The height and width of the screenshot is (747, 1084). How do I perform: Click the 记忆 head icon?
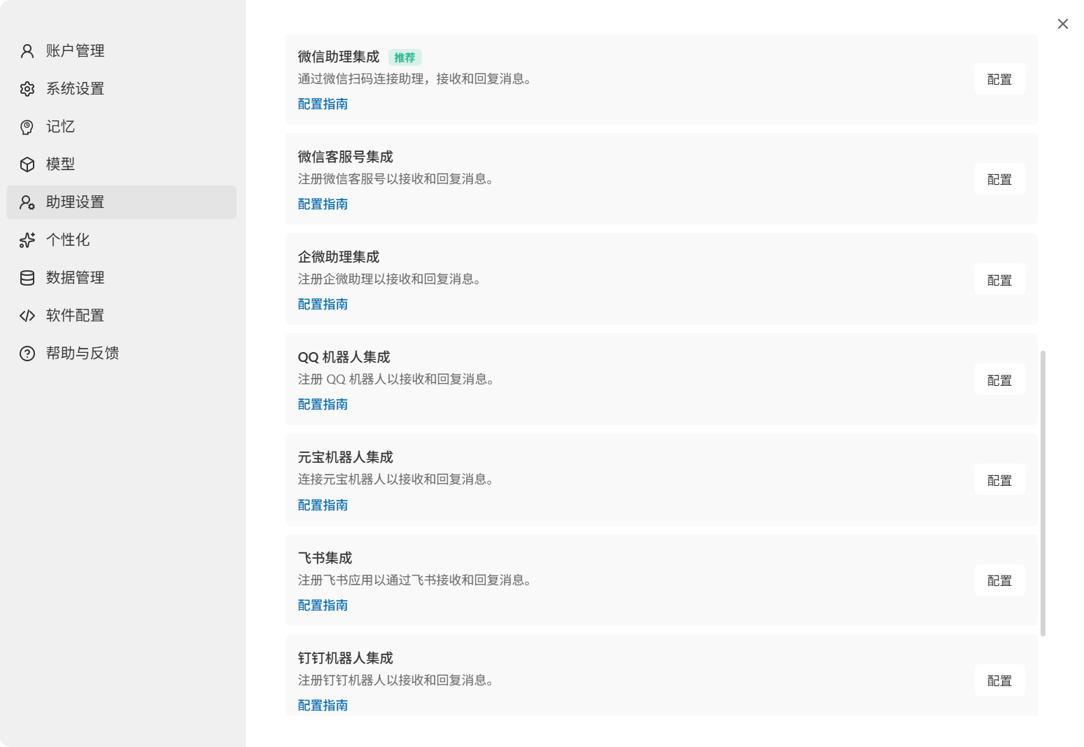(x=27, y=127)
